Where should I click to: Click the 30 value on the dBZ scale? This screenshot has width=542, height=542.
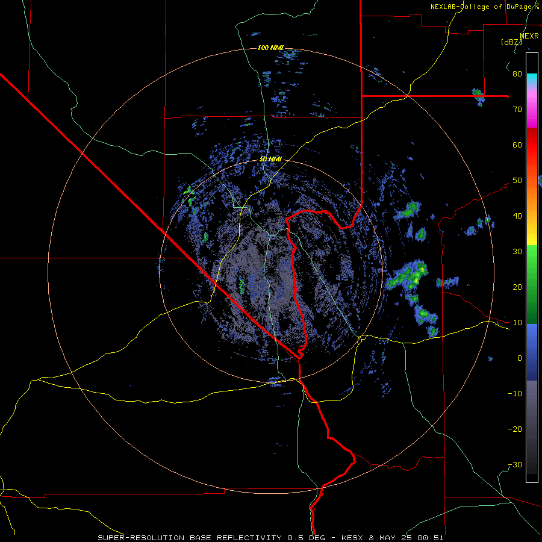(517, 252)
